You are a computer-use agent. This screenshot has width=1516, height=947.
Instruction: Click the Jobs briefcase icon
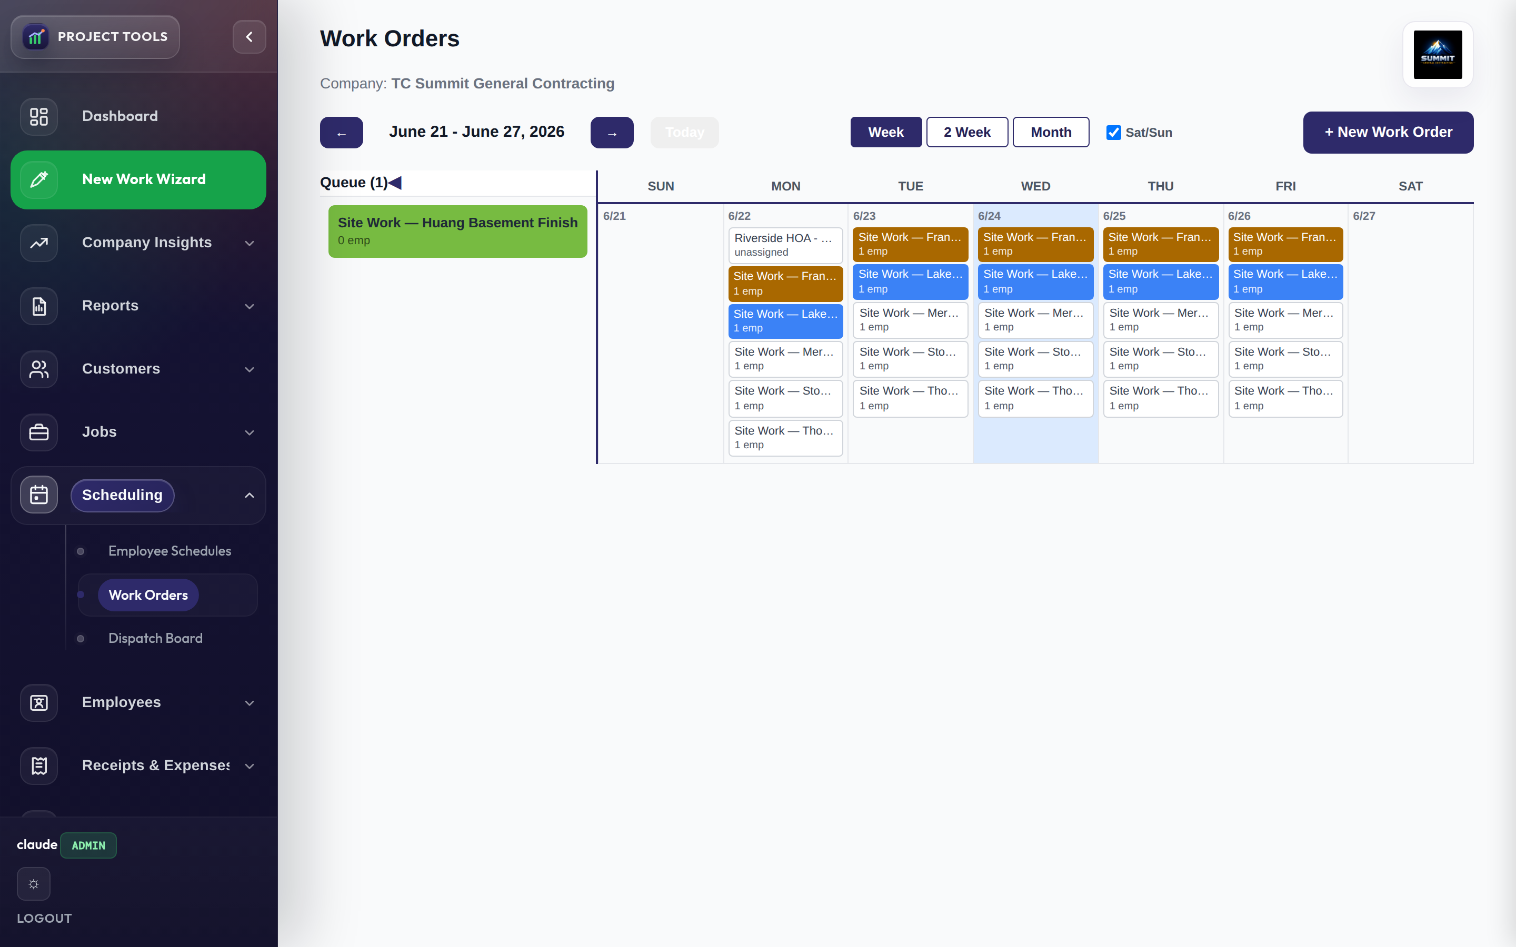pyautogui.click(x=39, y=432)
